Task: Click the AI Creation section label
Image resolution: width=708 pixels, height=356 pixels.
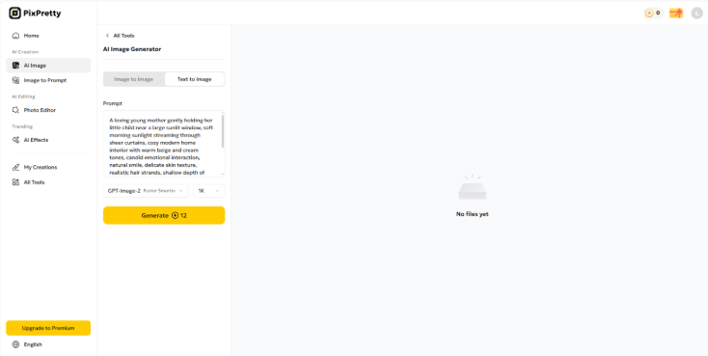Action: click(25, 52)
